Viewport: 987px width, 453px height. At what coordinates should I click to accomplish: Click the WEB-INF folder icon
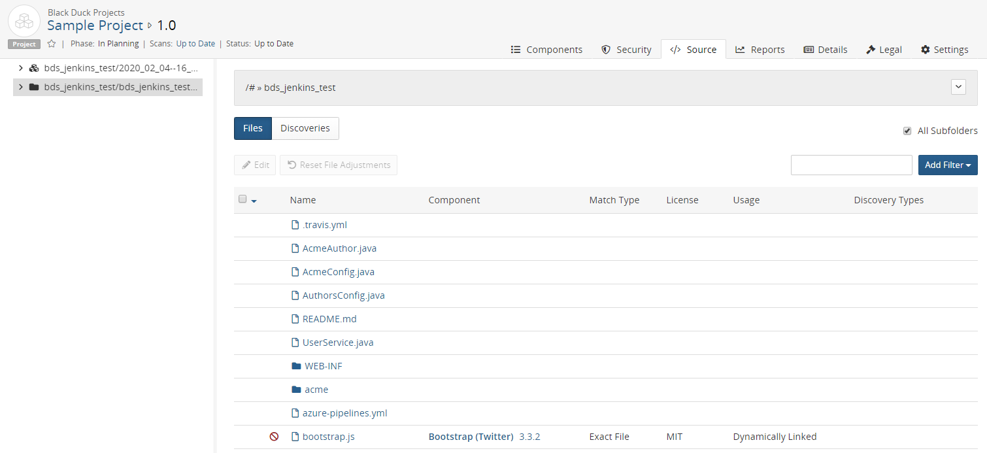point(296,366)
